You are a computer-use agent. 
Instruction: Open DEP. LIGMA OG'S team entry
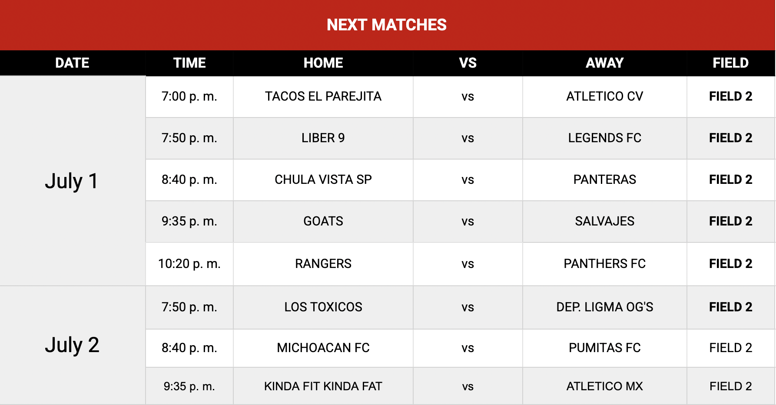(x=605, y=307)
